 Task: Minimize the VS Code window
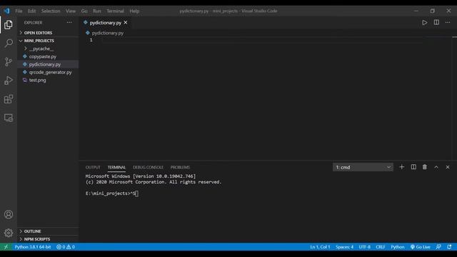pos(416,11)
